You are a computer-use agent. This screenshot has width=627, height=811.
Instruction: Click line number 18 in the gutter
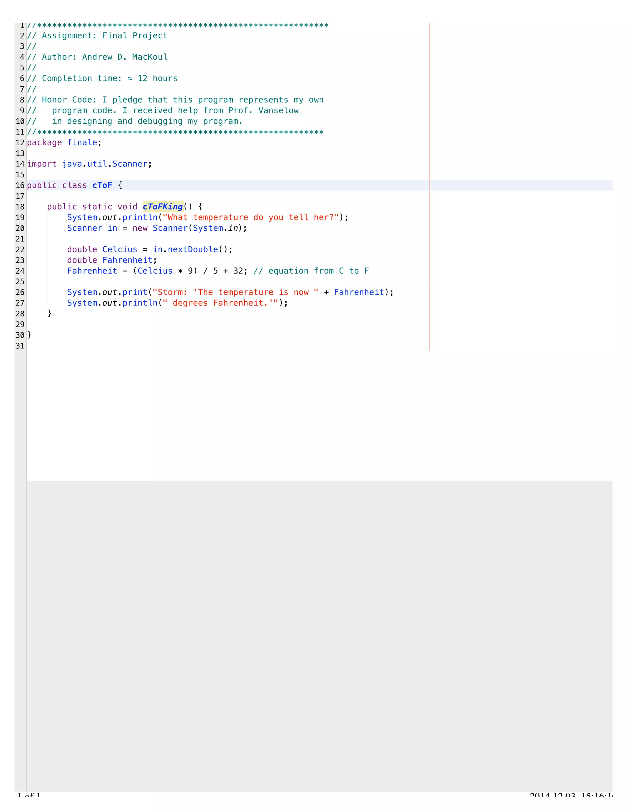click(x=20, y=207)
